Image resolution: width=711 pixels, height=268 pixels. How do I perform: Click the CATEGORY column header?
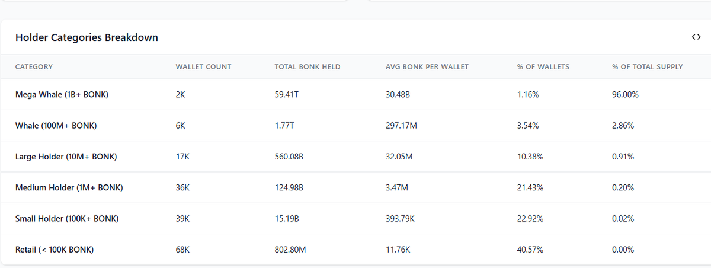34,67
